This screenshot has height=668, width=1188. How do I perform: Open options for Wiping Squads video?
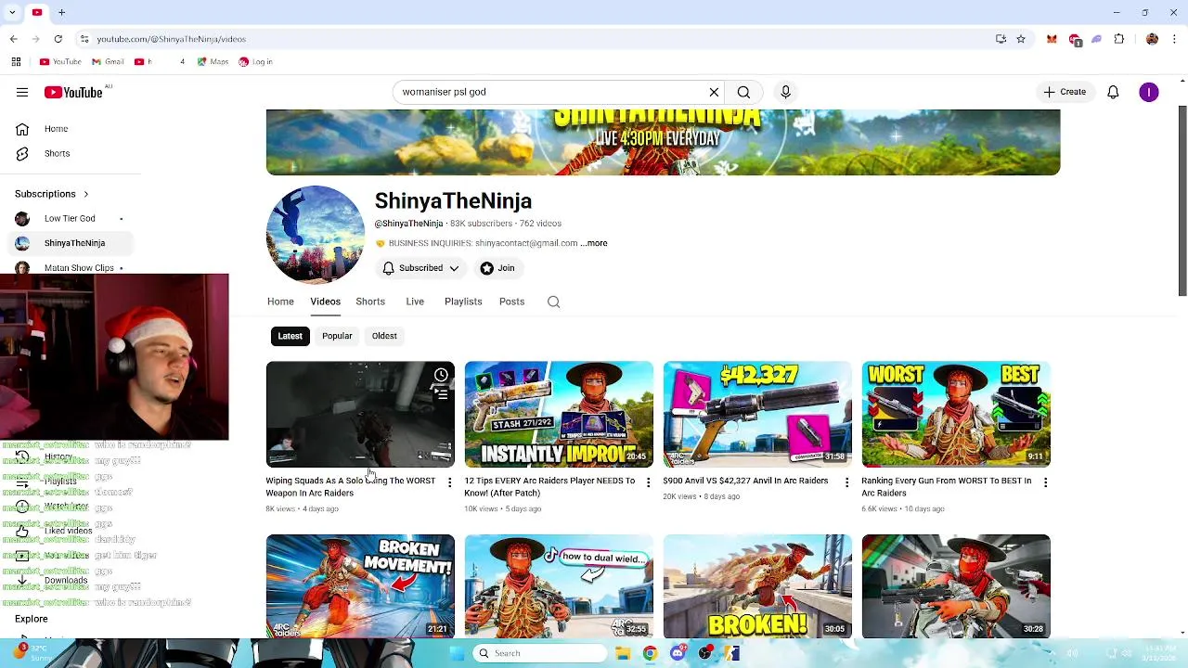pos(449,482)
